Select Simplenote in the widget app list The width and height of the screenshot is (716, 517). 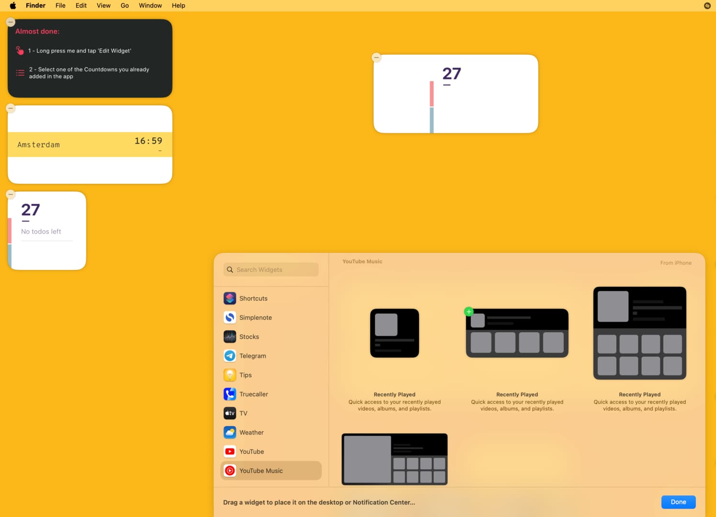pos(271,317)
